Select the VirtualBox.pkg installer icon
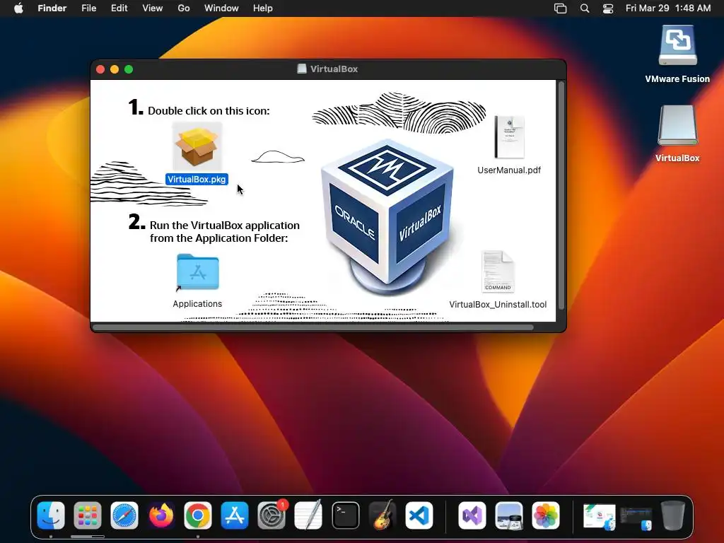Screen dimensions: 724x543 (x=197, y=147)
